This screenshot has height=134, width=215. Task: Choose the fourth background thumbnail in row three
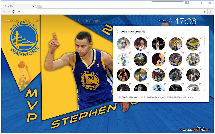pyautogui.click(x=176, y=75)
